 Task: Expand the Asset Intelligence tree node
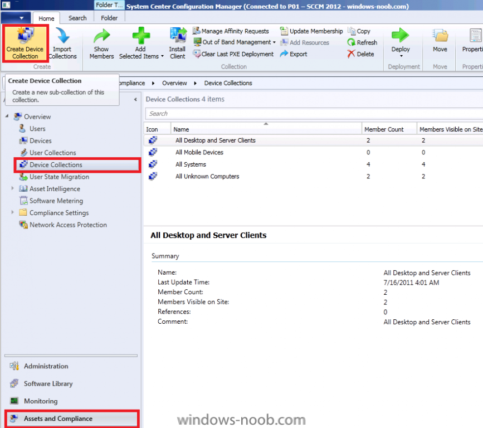[x=12, y=188]
